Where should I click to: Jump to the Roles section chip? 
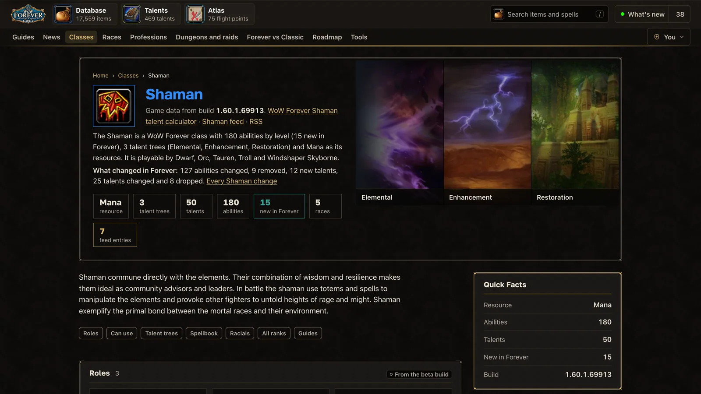(x=91, y=334)
